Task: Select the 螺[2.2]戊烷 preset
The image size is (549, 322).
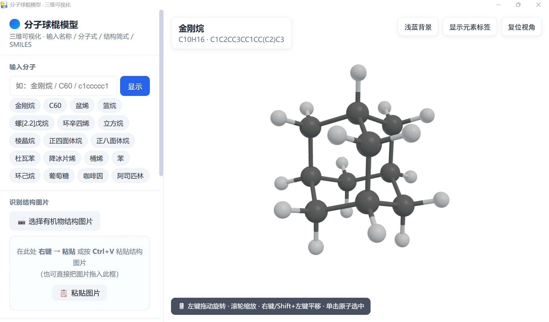Action: (32, 123)
